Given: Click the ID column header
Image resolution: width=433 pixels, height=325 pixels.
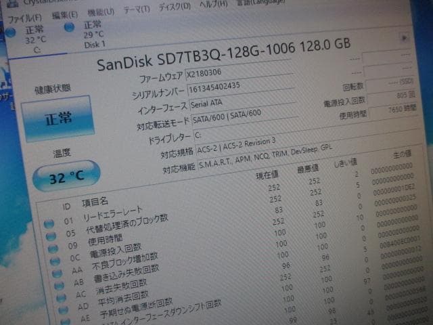Looking at the screenshot, I should pyautogui.click(x=66, y=206).
